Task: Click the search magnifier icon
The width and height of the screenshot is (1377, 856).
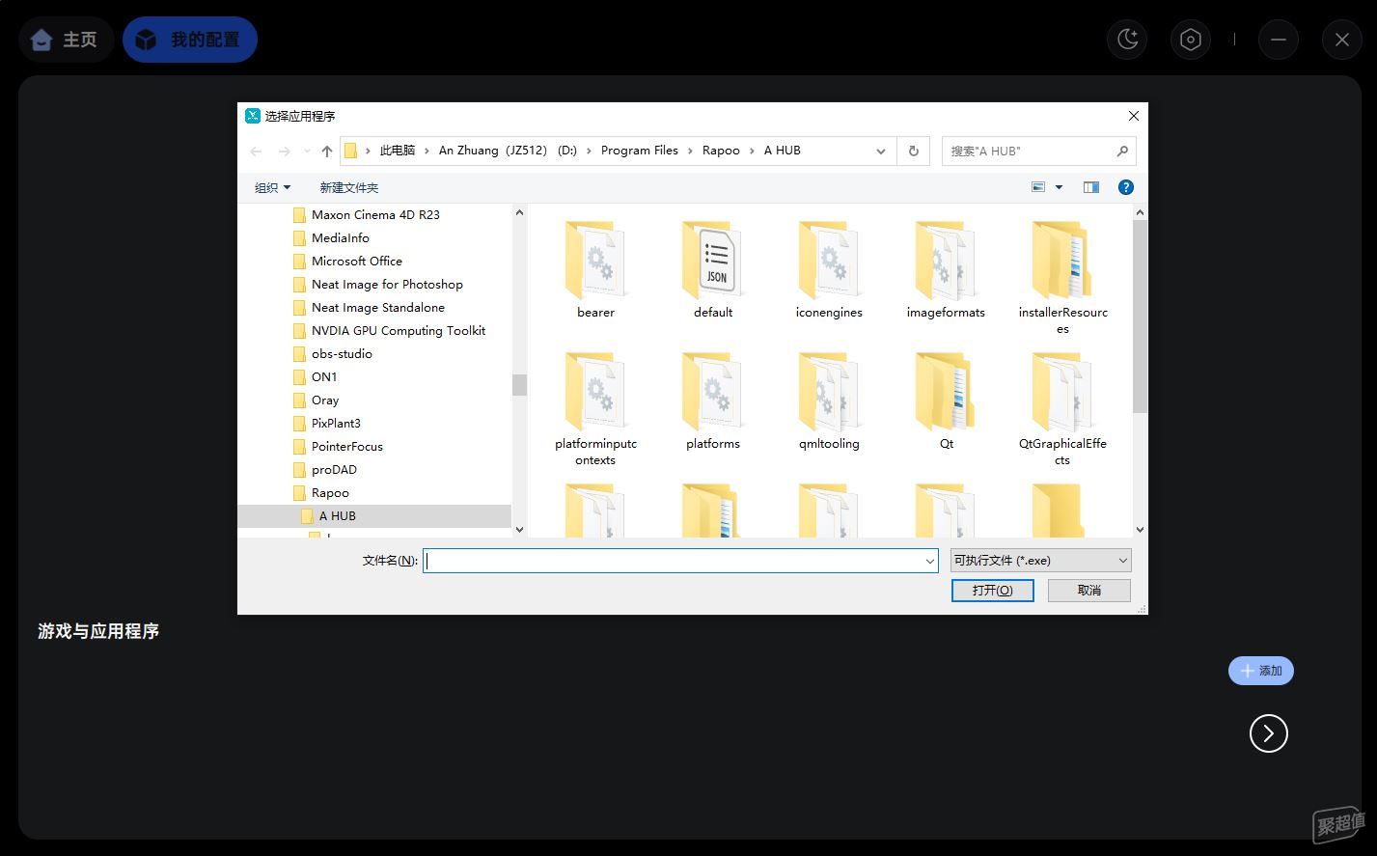Action: [x=1122, y=151]
